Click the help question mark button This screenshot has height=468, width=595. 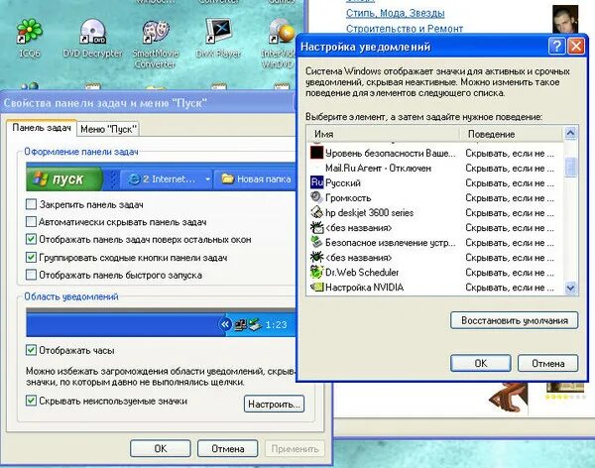pos(556,47)
